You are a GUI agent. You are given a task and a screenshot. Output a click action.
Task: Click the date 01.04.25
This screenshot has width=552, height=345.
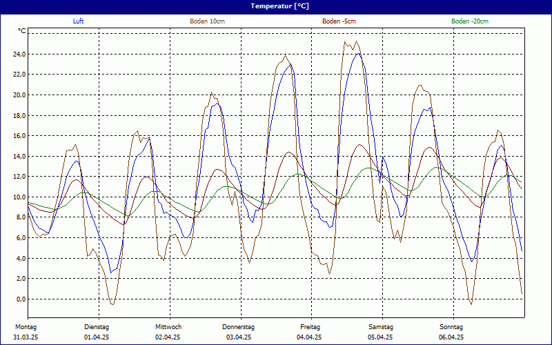97,337
